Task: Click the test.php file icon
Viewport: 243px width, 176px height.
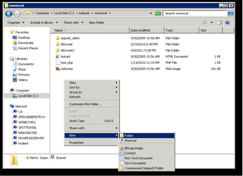Action: pyautogui.click(x=58, y=62)
